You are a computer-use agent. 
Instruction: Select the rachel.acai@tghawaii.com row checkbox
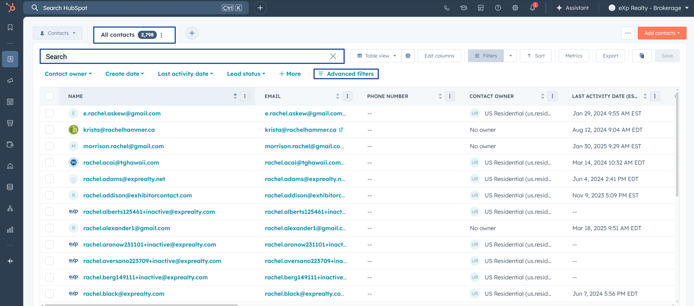(49, 163)
